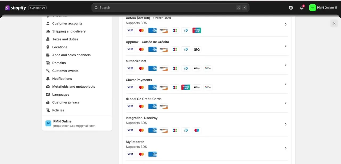Open the Sidekick assistant icon in top bar
The width and height of the screenshot is (341, 164).
pos(291,8)
